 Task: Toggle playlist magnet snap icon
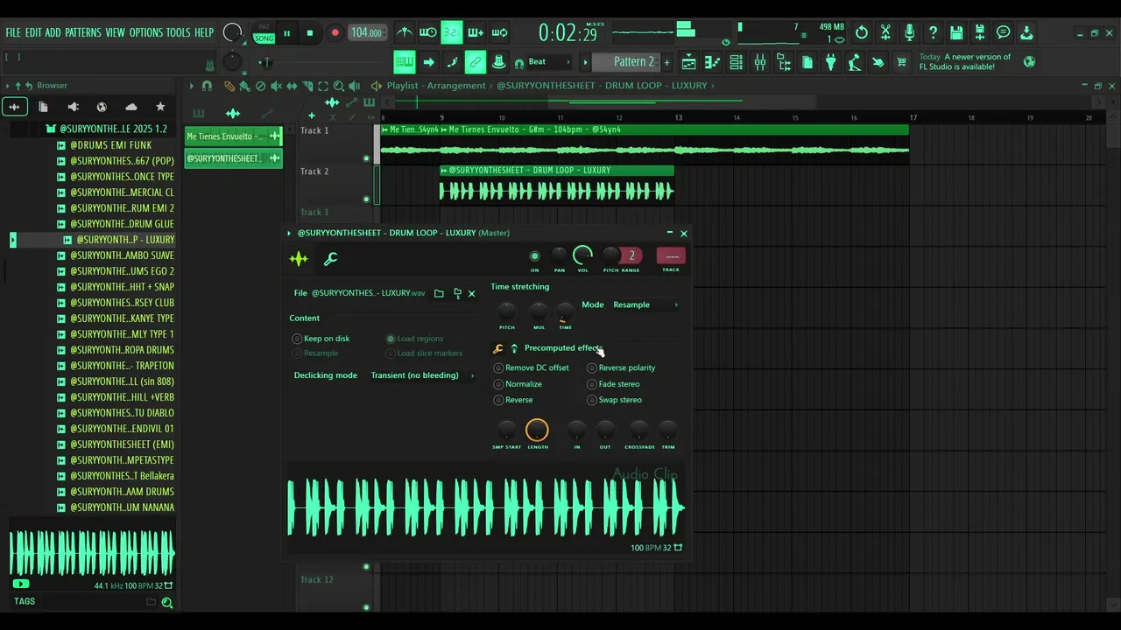click(x=207, y=86)
